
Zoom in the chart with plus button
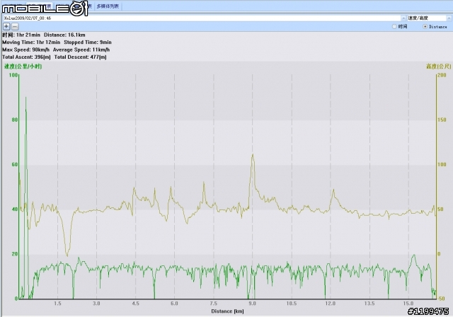[6, 27]
